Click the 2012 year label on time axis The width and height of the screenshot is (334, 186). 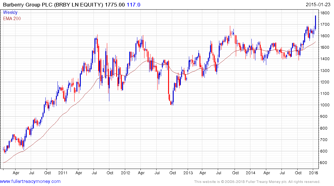point(126,173)
